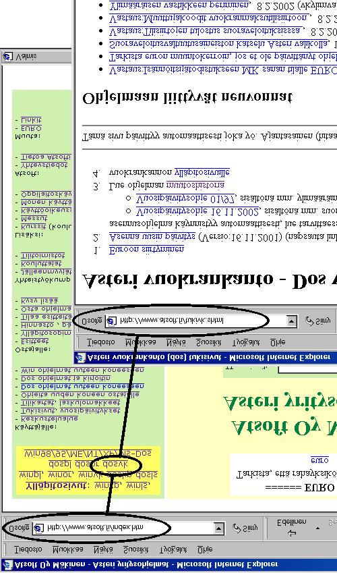Open the Asenna uusin päivitys link
This screenshot has width=337, height=573.
tap(152, 237)
